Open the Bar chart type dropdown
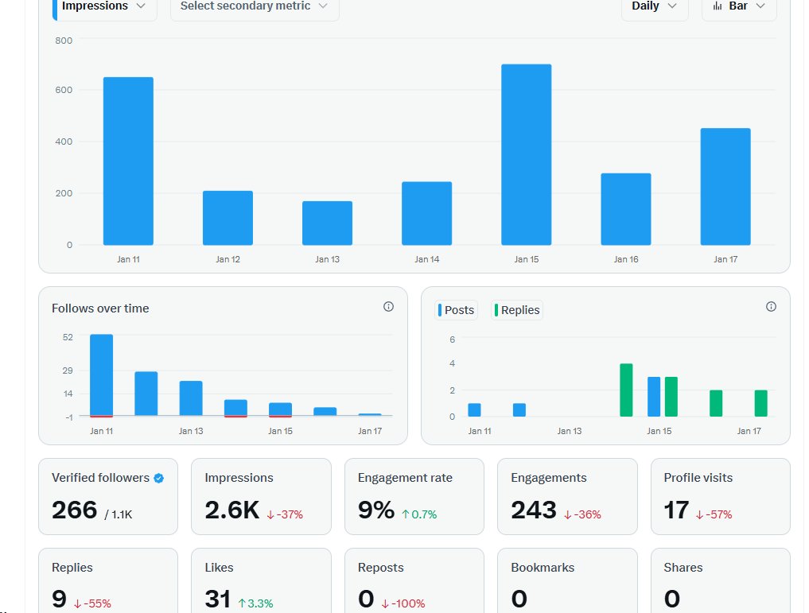 [x=739, y=7]
